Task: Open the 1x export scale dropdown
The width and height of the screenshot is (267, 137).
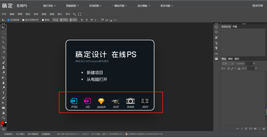Action: 55,20
